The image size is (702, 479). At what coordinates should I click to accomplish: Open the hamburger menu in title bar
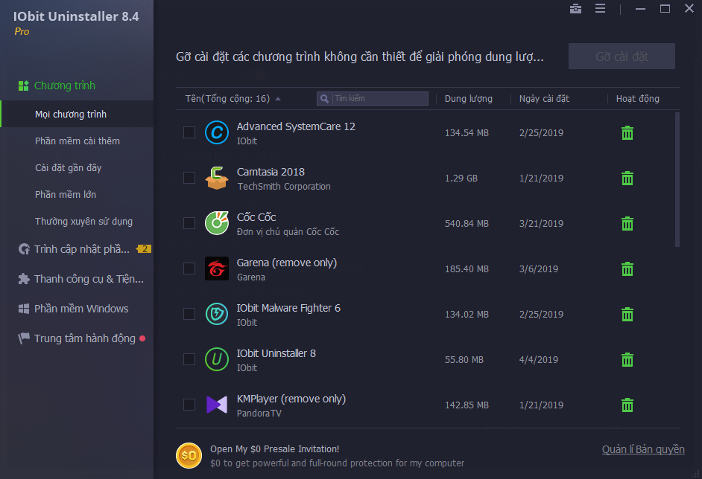[x=600, y=9]
